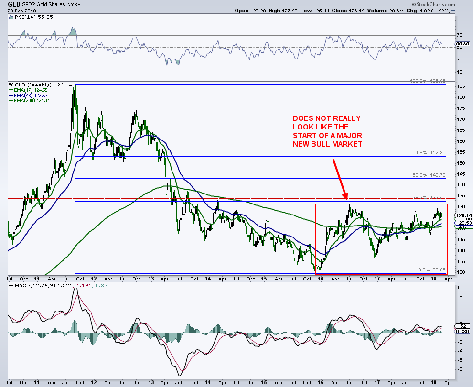The width and height of the screenshot is (473, 387).
Task: Click the 'GLD (Weekly) 126.14' legend label
Action: tap(43, 85)
